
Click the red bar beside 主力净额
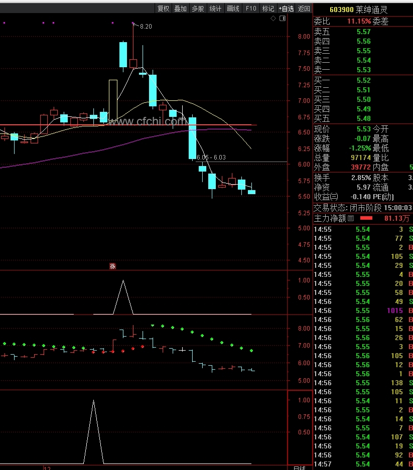[x=366, y=218]
